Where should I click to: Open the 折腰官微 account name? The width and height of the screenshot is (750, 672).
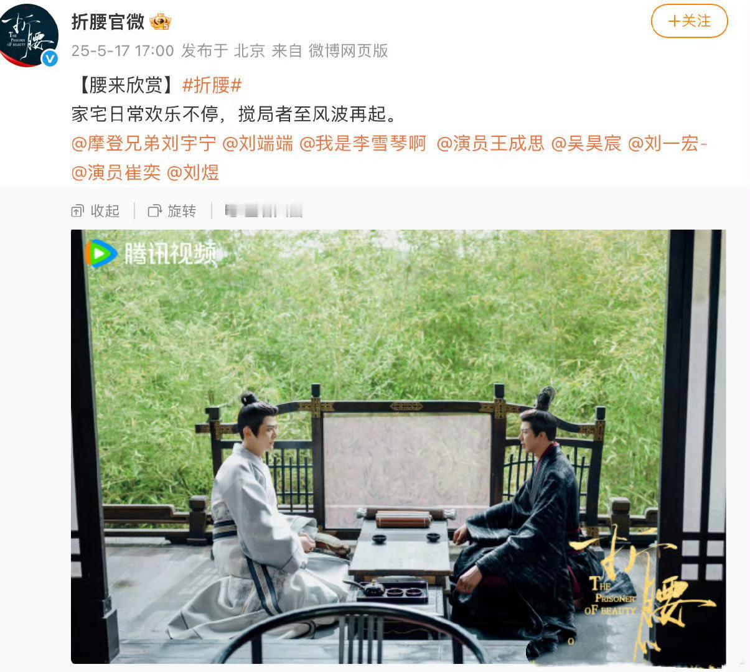point(108,22)
